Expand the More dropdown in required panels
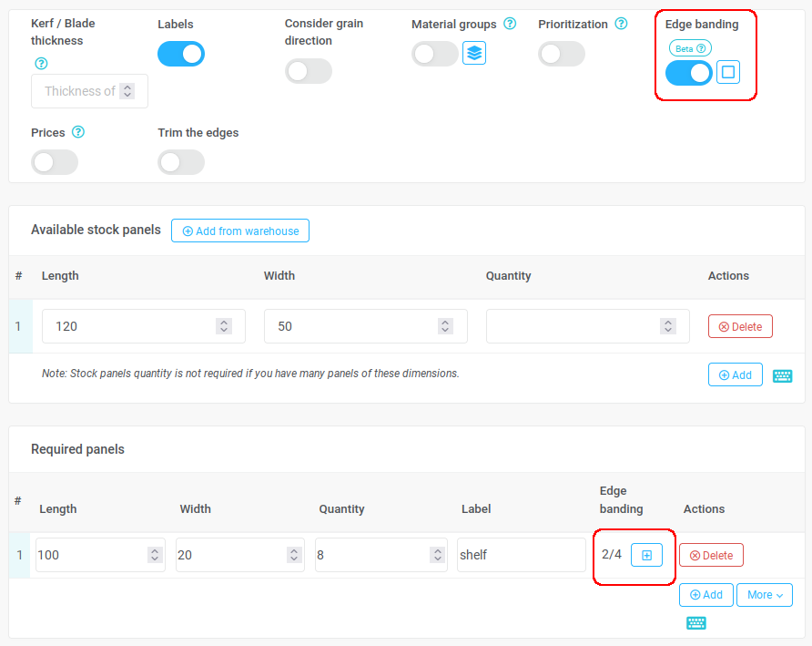Viewport: 812px width, 646px height. [765, 595]
